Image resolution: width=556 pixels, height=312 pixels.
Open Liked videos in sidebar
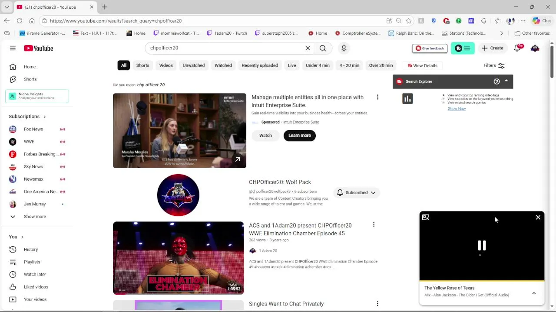36,287
